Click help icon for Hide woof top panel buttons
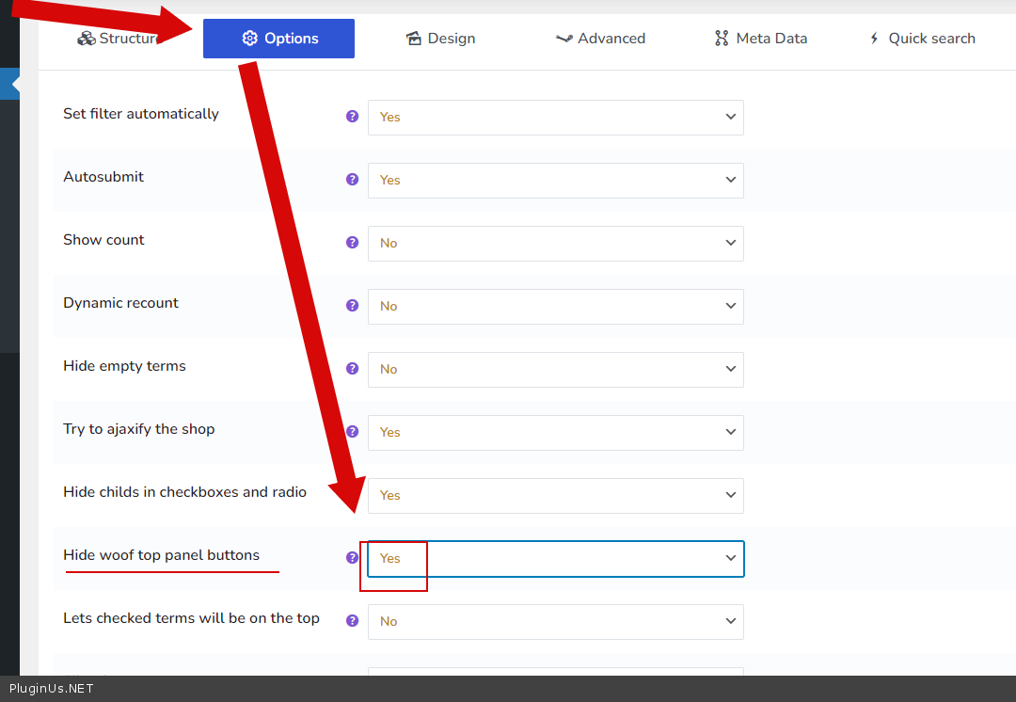This screenshot has width=1016, height=702. [352, 558]
